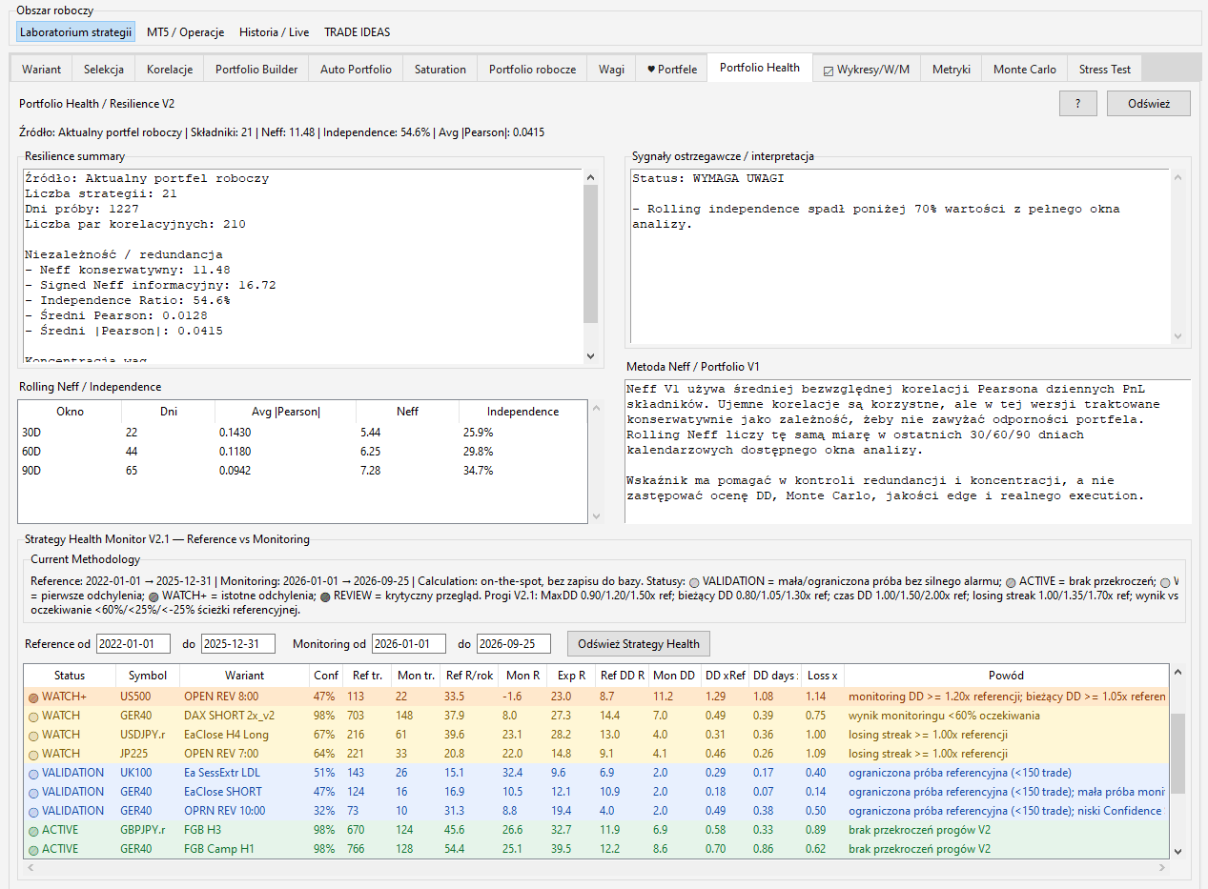Screen dimensions: 1208x889
Task: Click the status circle icon of the US500 row
Action: 33,697
